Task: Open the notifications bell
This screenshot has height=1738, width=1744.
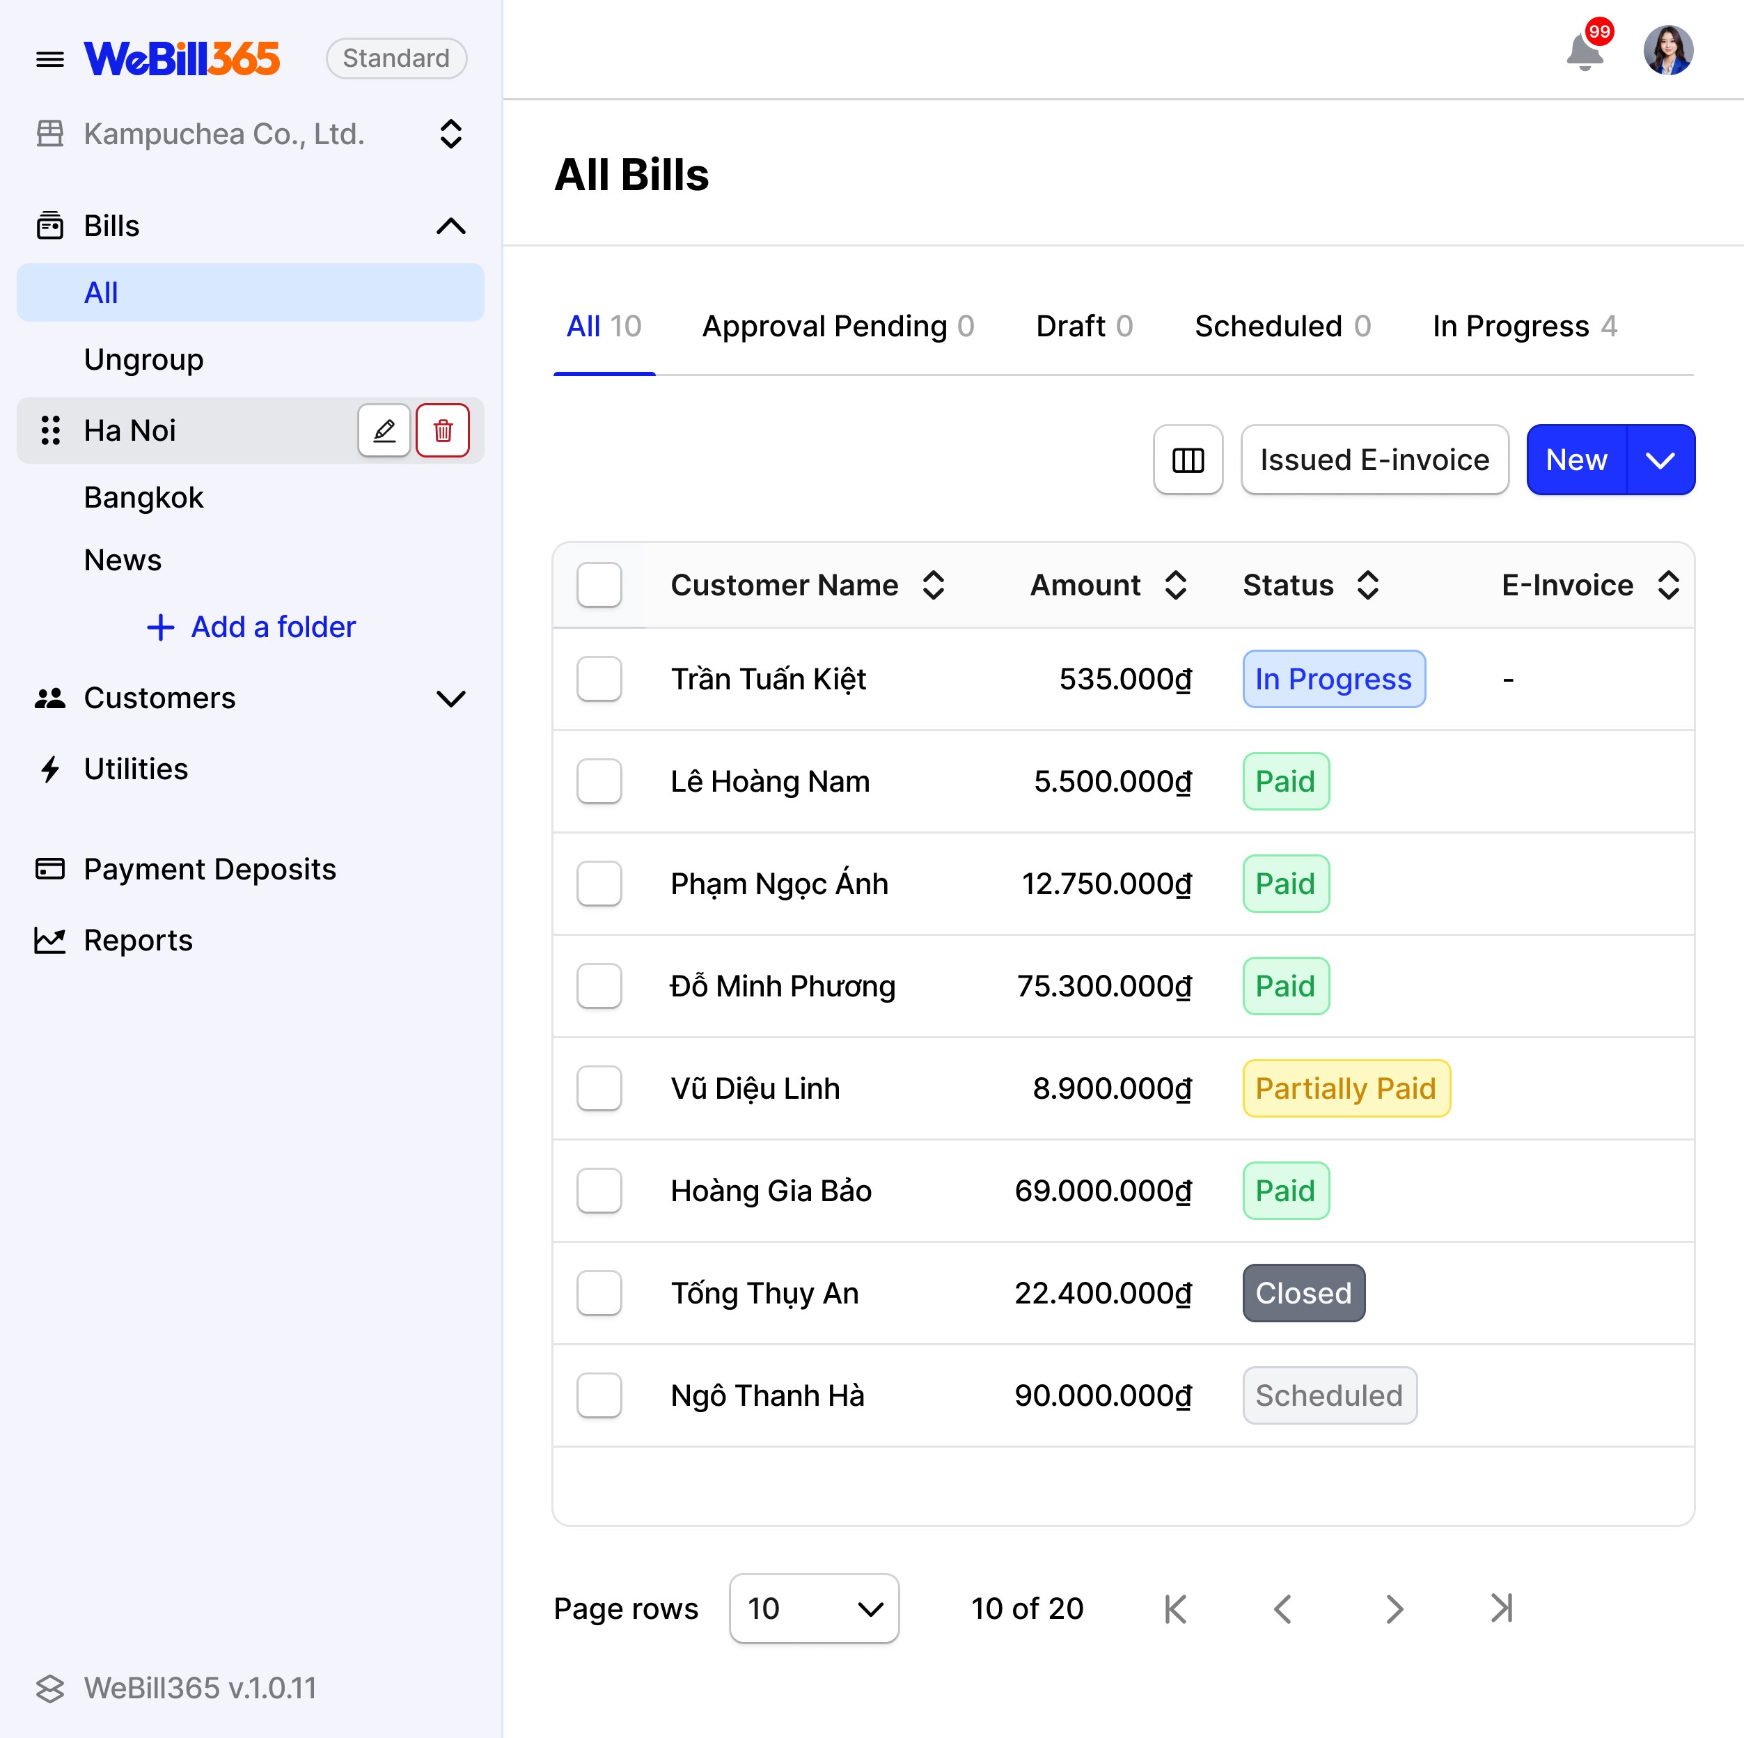Action: click(x=1585, y=52)
